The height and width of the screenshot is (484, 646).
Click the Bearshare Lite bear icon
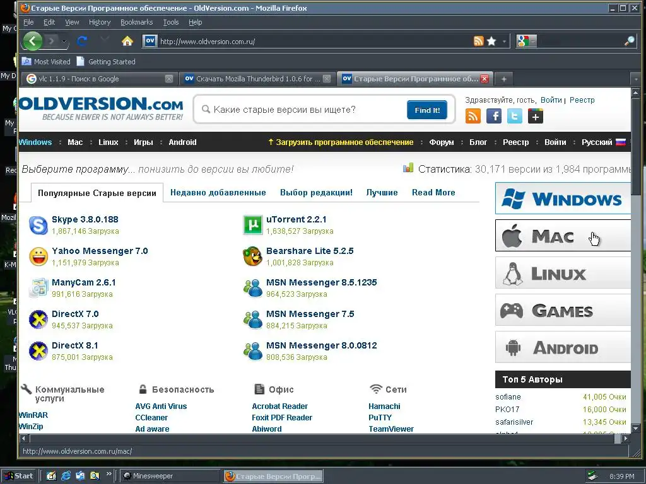coord(252,256)
